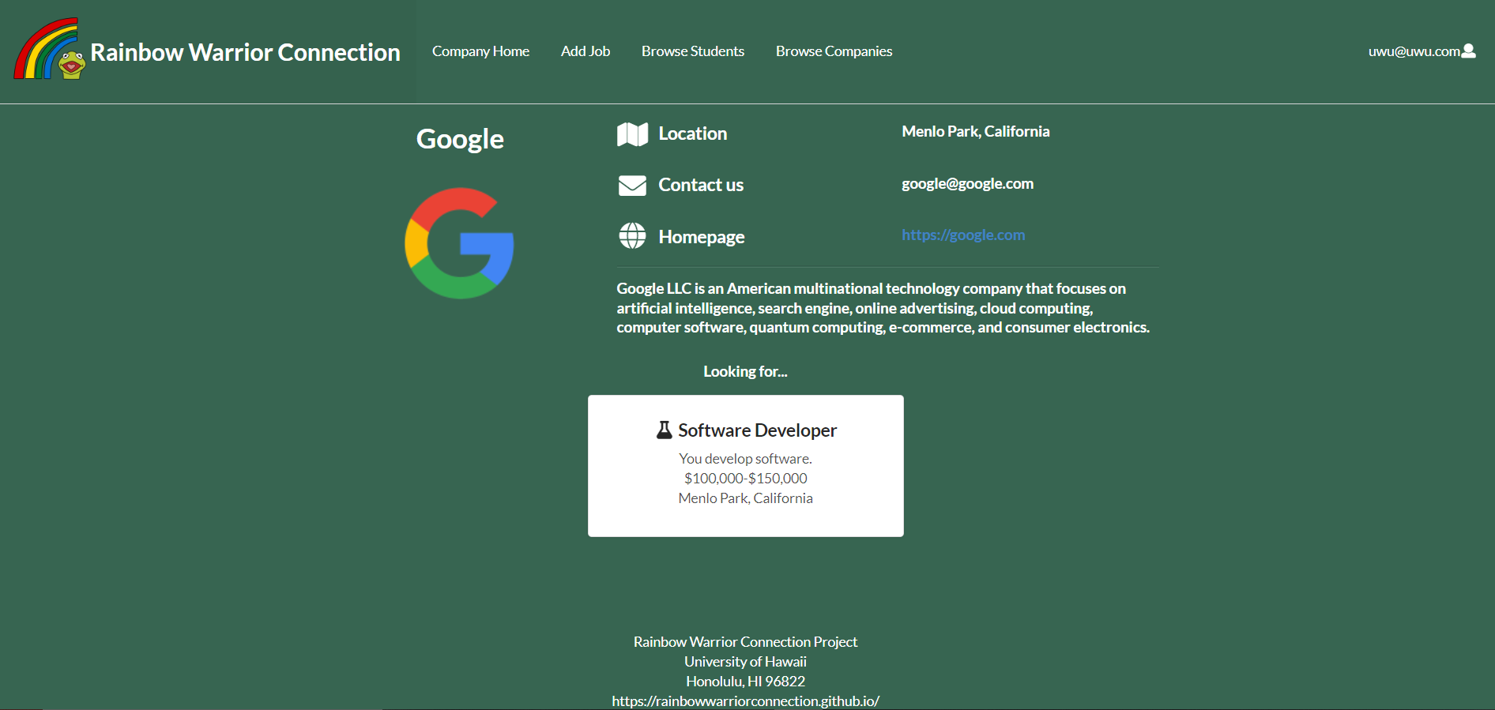This screenshot has height=710, width=1495.
Task: Click the $100,000-$150,000 salary text
Action: tap(745, 479)
